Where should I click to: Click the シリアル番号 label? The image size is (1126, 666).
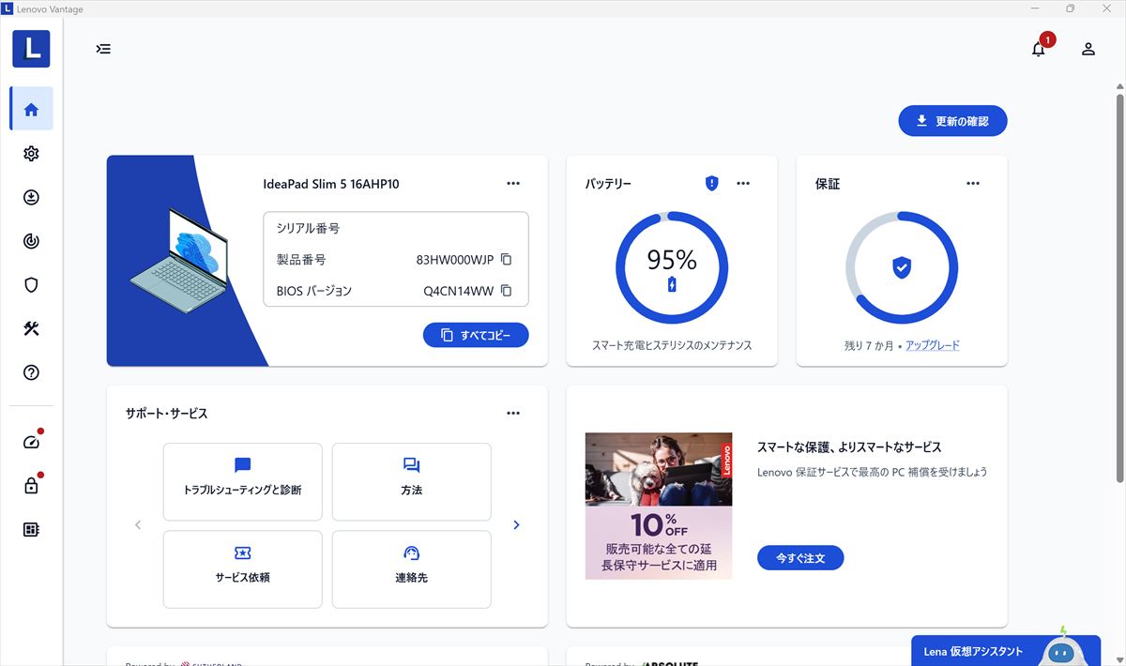(308, 228)
